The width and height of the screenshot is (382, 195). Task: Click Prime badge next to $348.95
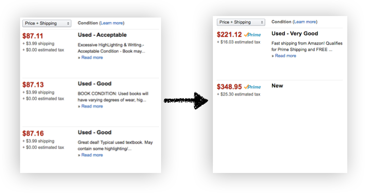252,87
